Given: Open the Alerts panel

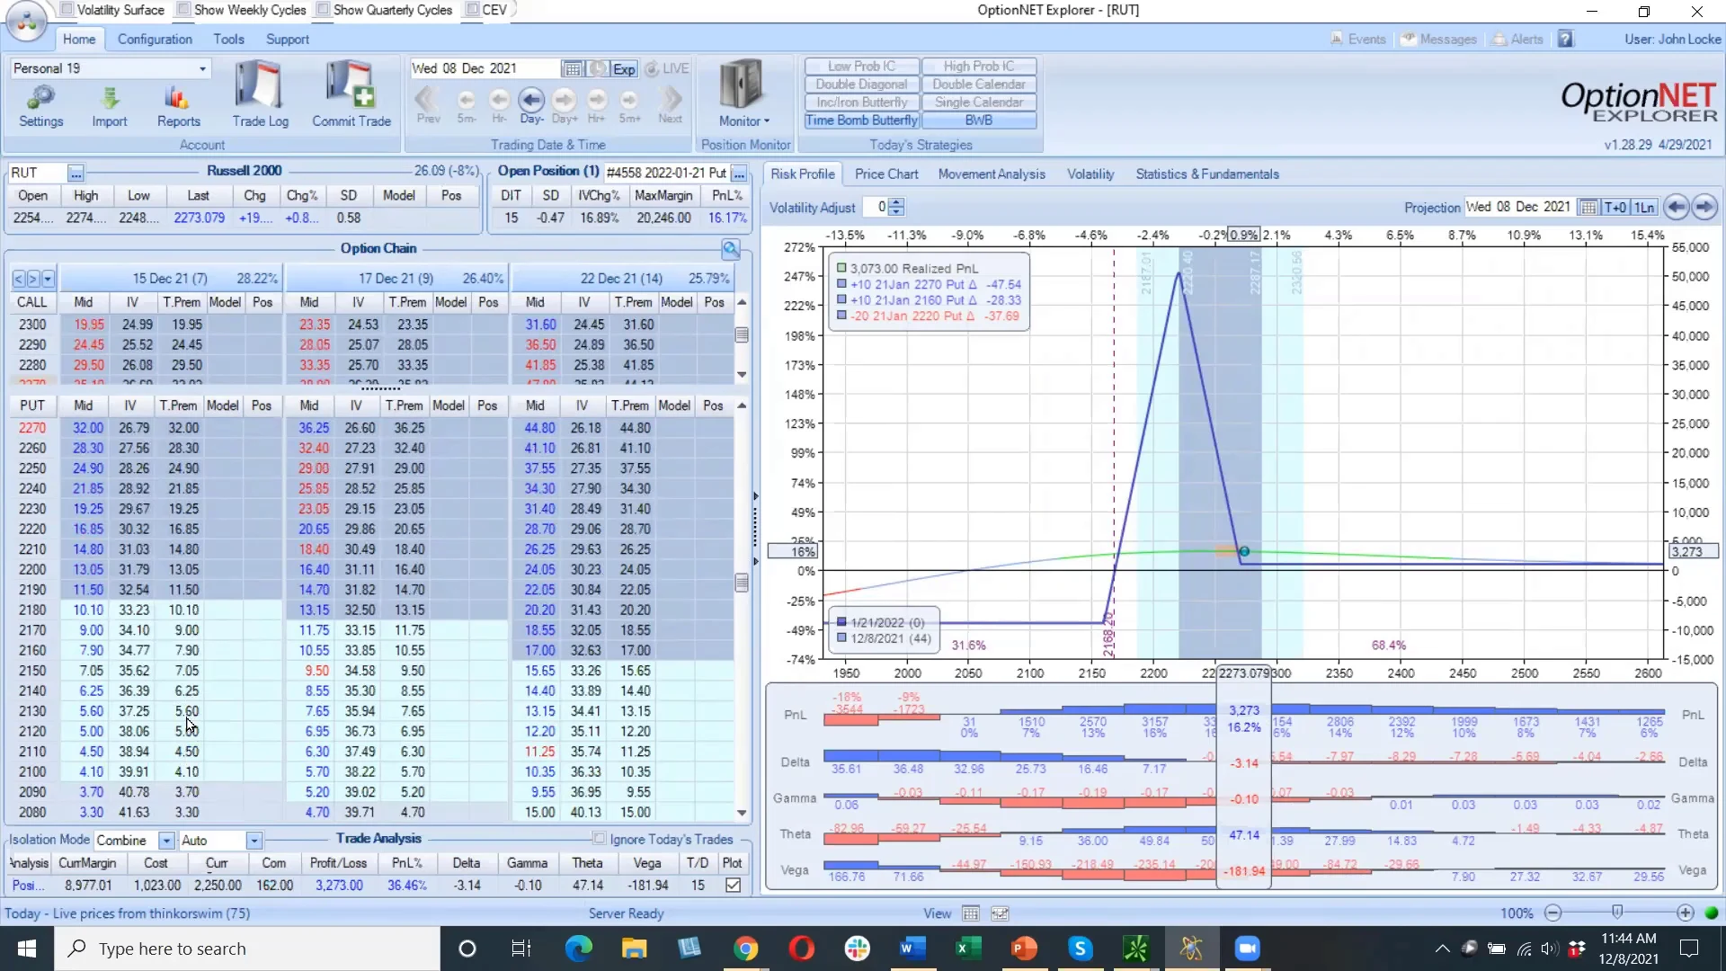Looking at the screenshot, I should 1518,40.
